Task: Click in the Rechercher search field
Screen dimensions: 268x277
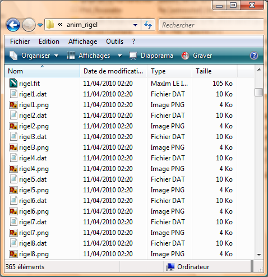Action: pos(211,25)
